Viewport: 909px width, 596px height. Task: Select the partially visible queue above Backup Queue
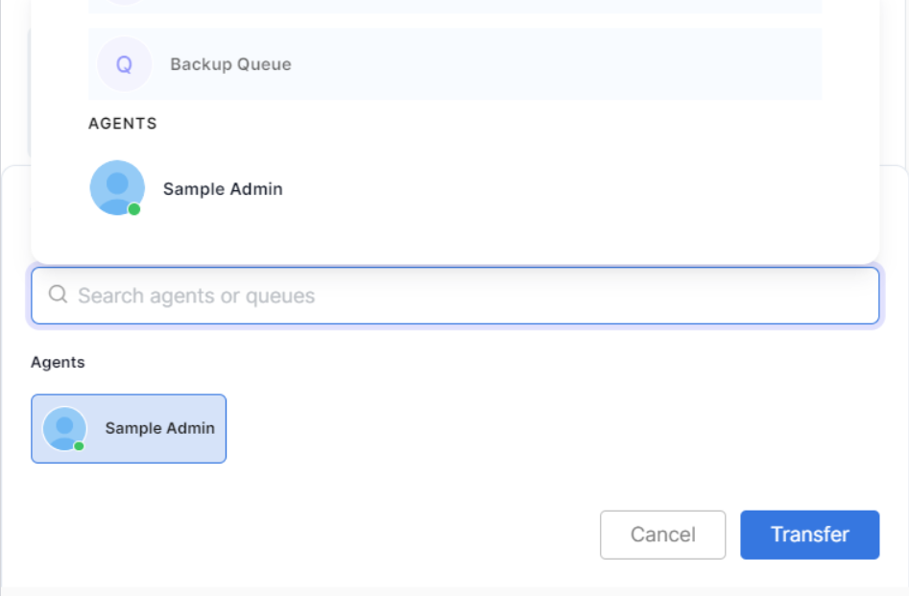[x=455, y=6]
